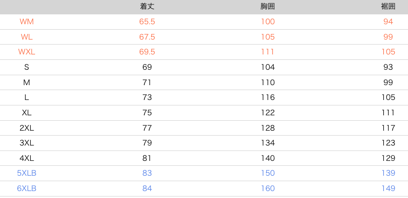
Task: Click the M size row label
Action: [x=27, y=83]
